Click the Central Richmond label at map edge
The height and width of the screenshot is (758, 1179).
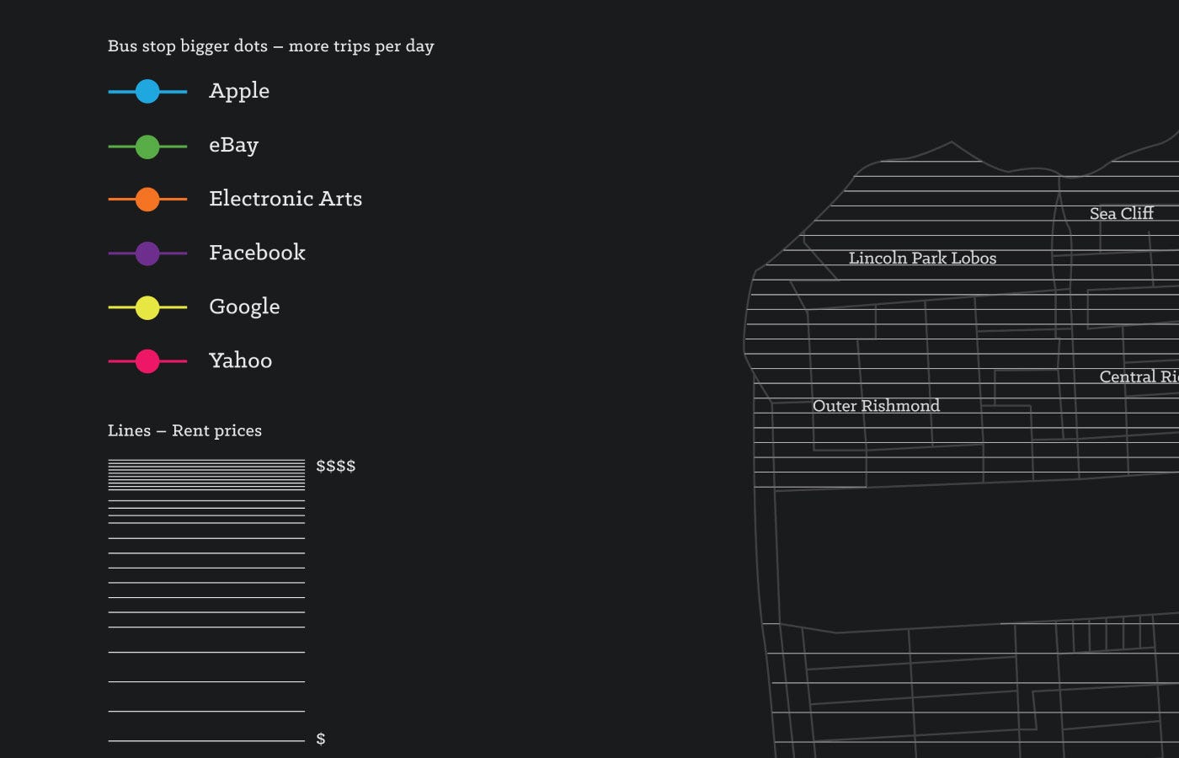(x=1139, y=376)
